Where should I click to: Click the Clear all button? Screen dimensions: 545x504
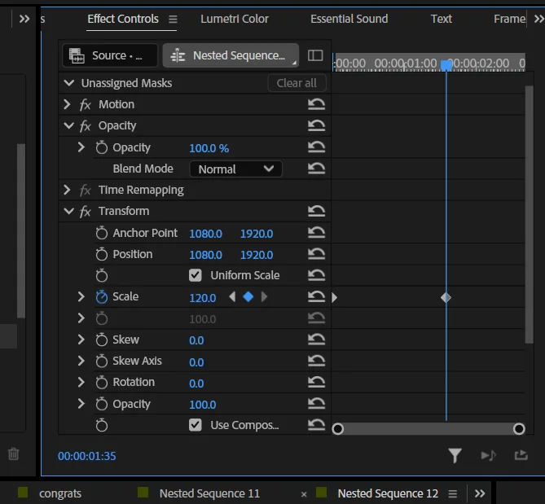(297, 83)
